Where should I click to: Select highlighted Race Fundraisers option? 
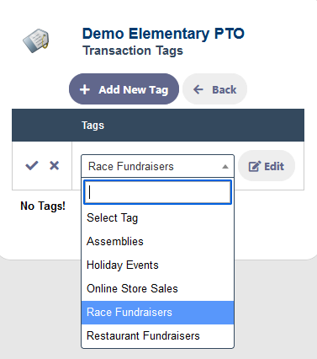(x=157, y=313)
